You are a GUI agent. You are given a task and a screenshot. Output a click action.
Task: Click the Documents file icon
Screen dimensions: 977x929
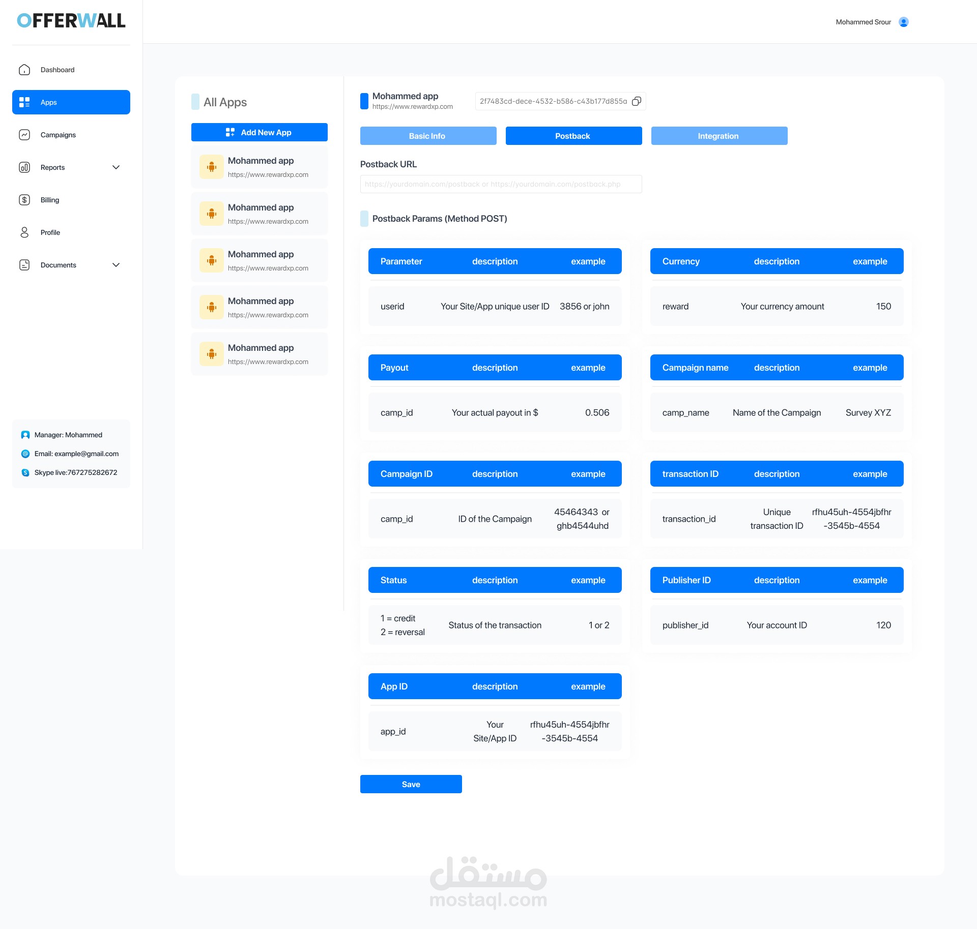(x=24, y=265)
